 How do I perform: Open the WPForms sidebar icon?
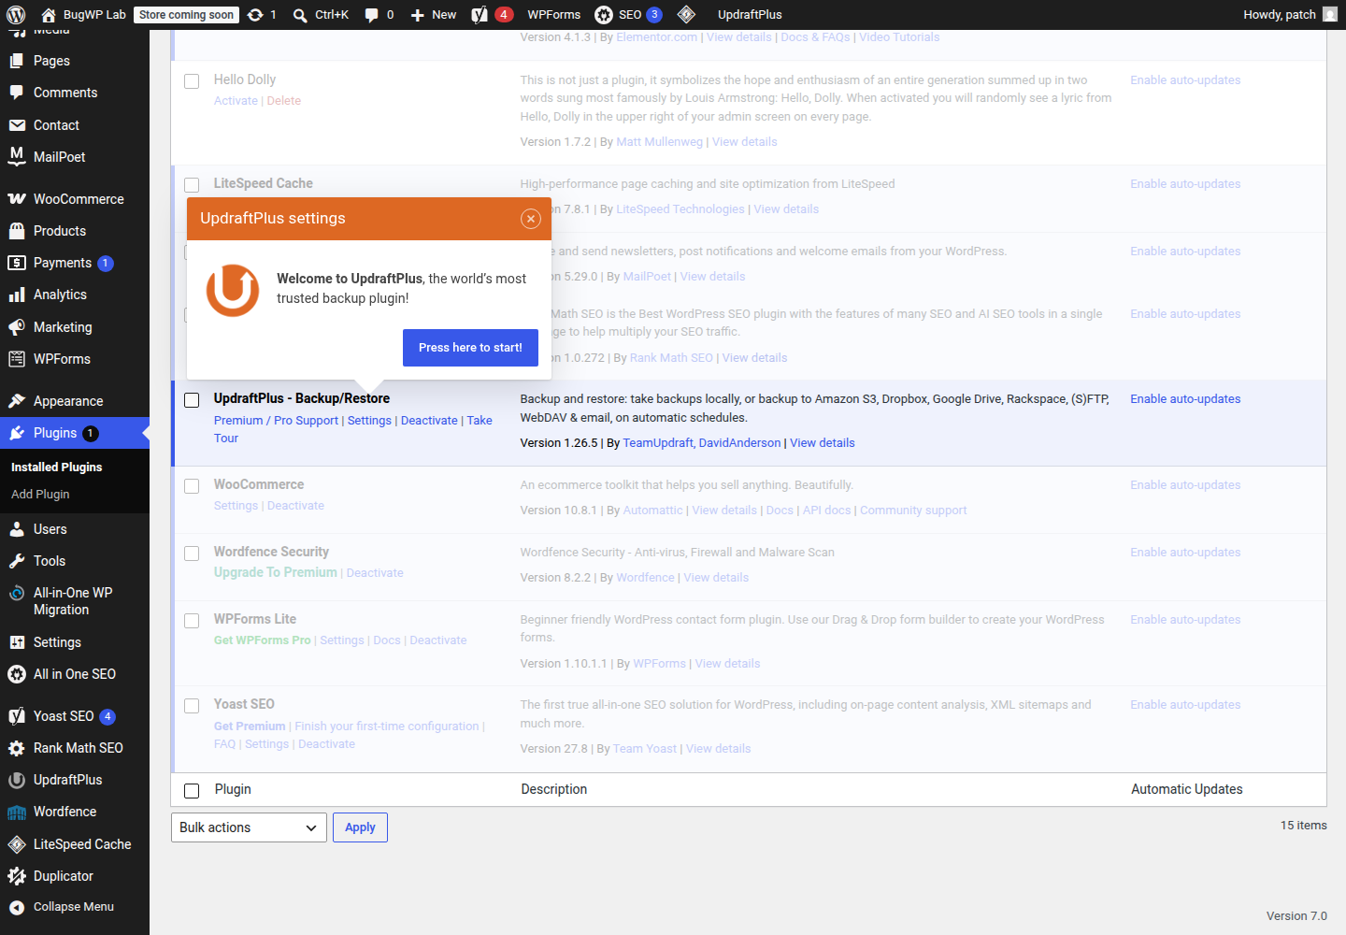pos(17,359)
